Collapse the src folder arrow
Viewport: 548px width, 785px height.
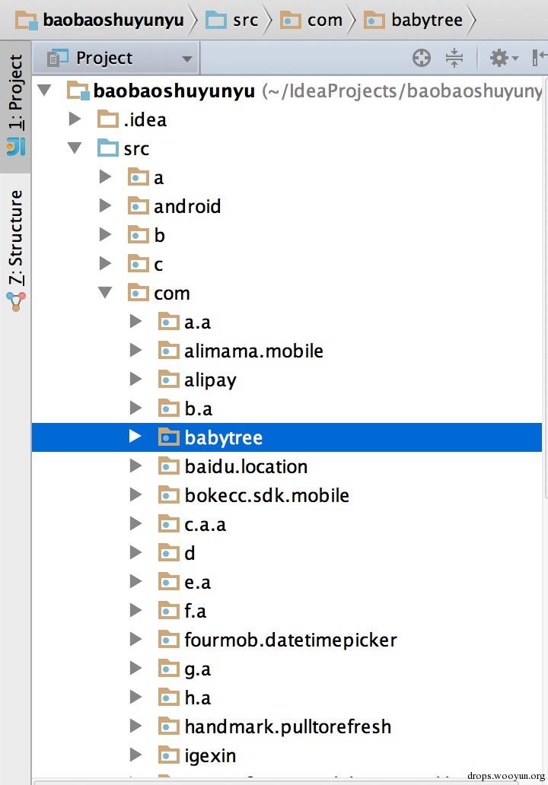pos(75,148)
